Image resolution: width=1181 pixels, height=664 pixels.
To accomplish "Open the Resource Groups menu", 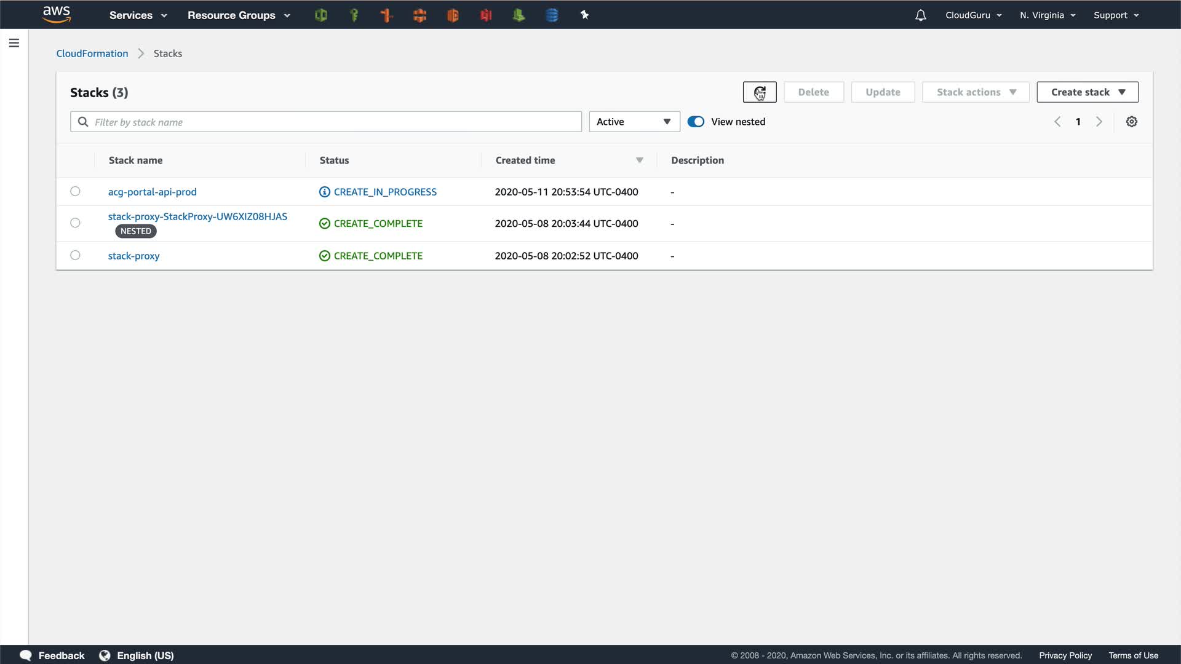I will tap(238, 15).
